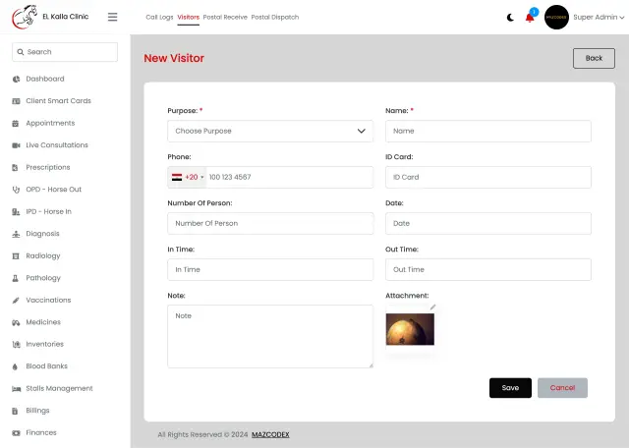Click the In Time field
The image size is (629, 448).
coord(270,269)
